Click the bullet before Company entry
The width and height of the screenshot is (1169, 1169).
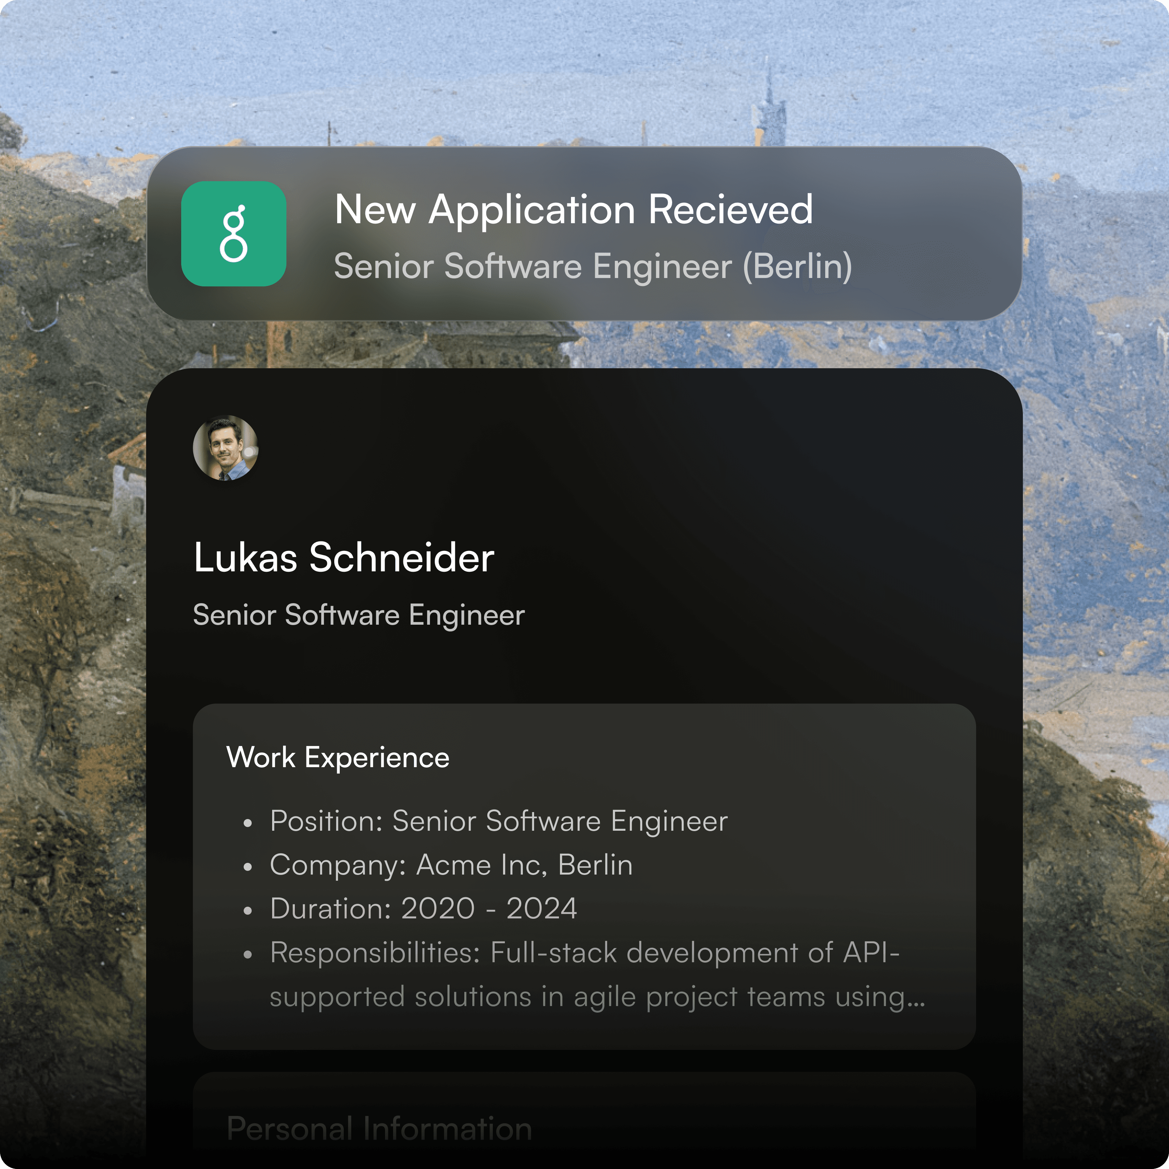click(247, 867)
